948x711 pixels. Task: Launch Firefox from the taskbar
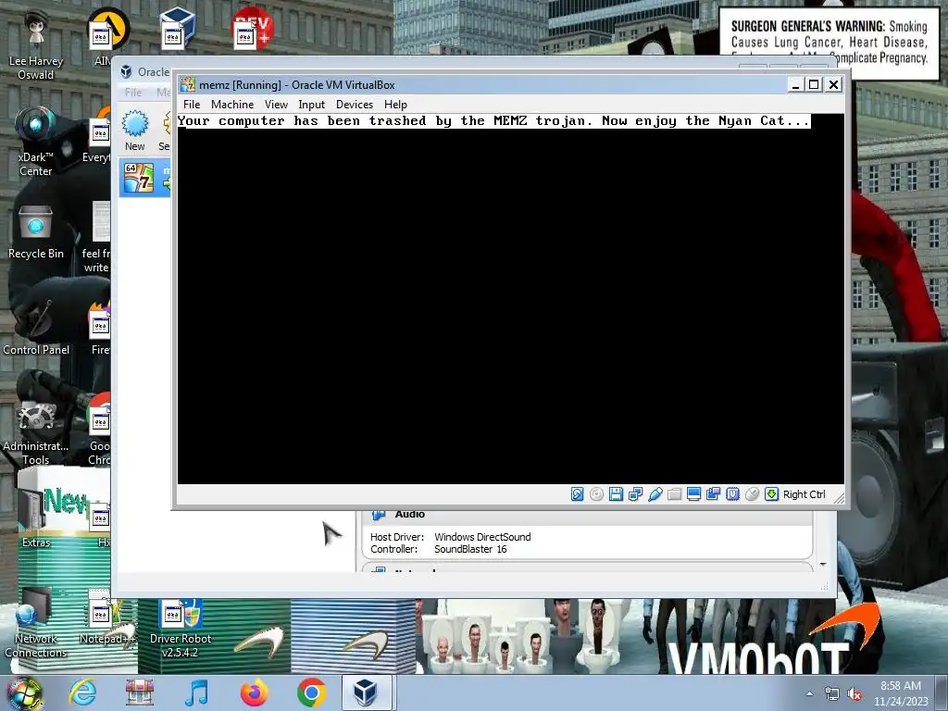254,692
